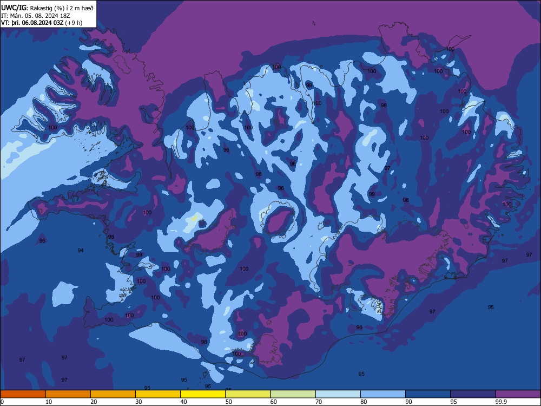Select the amber 30–40 legend swatch
This screenshot has width=541, height=406.
click(158, 394)
